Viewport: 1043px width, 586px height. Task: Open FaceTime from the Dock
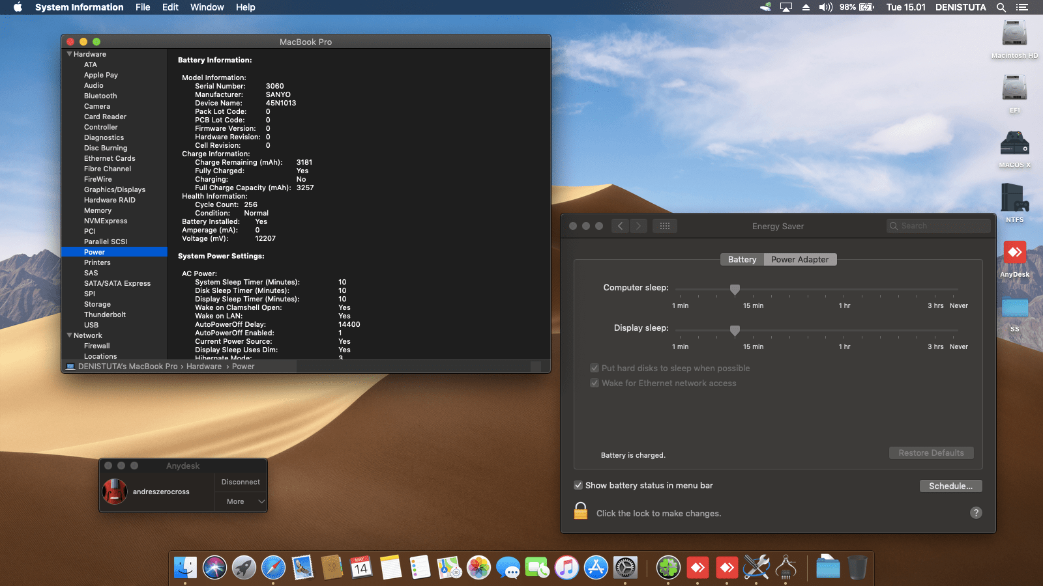point(537,568)
